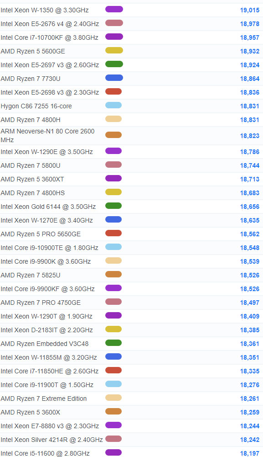The width and height of the screenshot is (263, 457).
Task: Click score 18,276 for Core i9-11900T
Action: 250,385
